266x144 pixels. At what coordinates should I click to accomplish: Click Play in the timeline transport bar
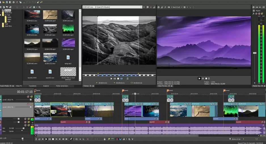(46, 139)
